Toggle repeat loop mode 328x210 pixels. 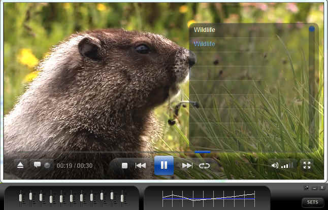(x=204, y=165)
